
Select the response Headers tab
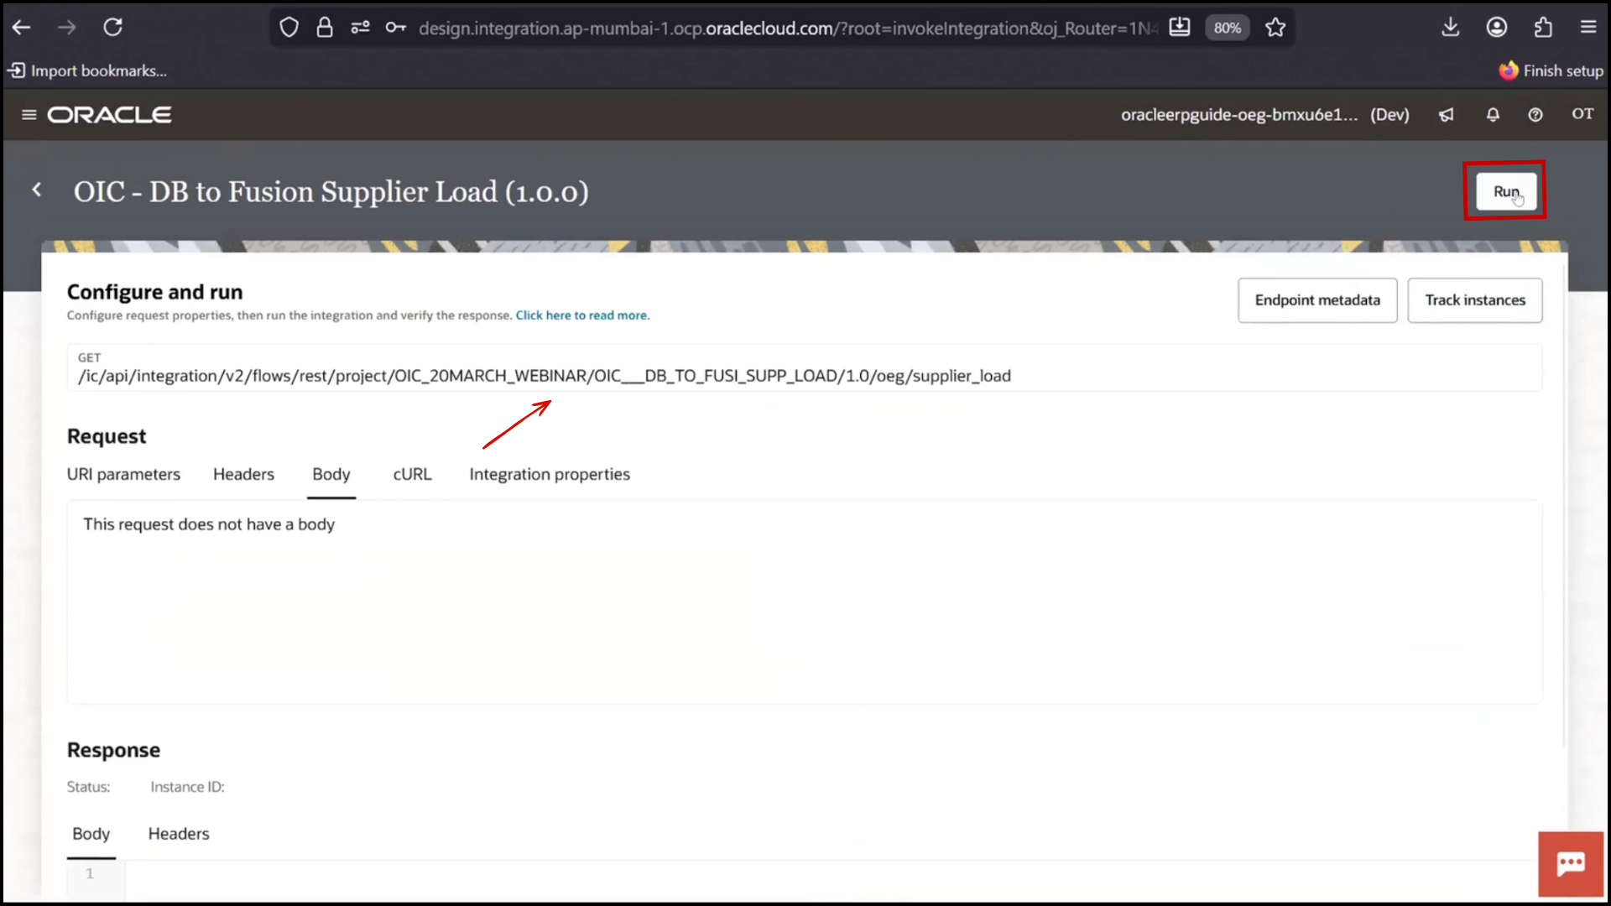coord(179,834)
